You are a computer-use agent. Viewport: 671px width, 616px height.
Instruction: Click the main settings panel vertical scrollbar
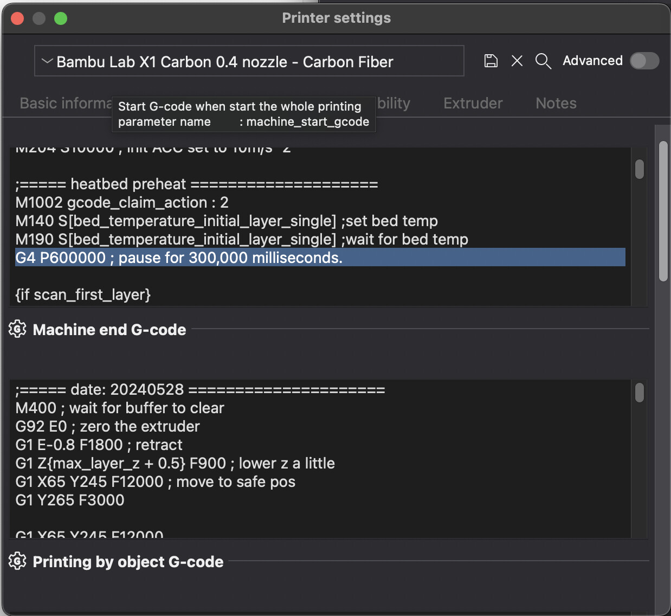coord(663,211)
